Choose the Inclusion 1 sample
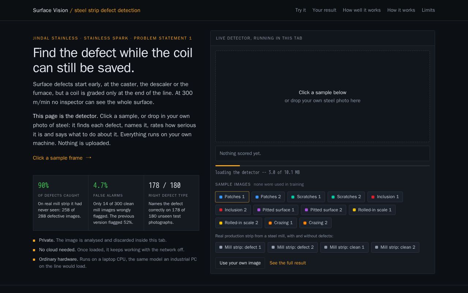The height and width of the screenshot is (293, 468). click(385, 197)
